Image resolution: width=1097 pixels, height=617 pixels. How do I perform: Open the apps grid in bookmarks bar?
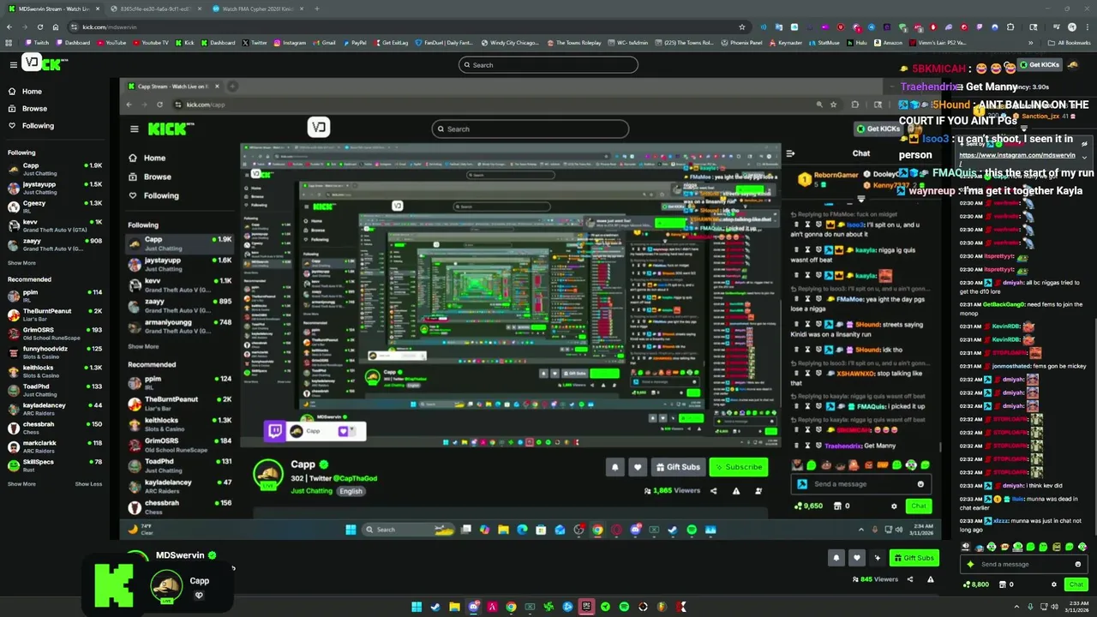(9, 43)
